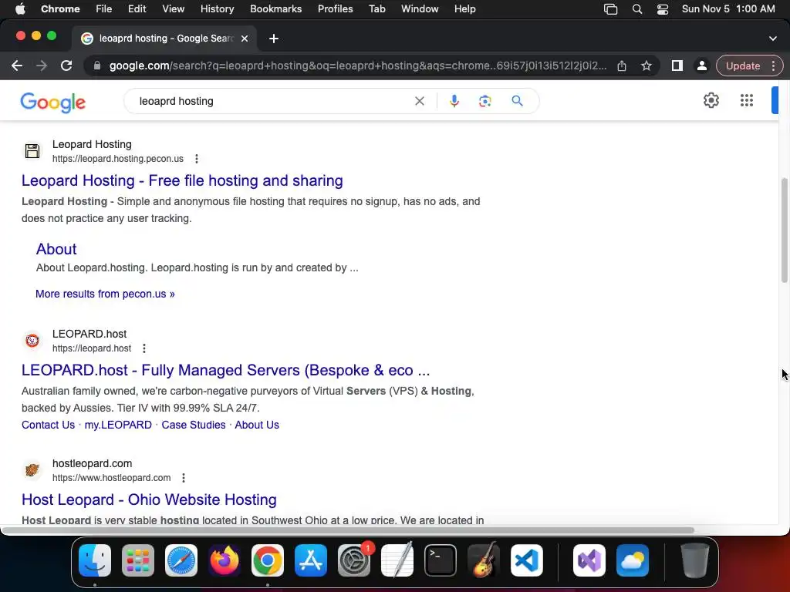This screenshot has width=790, height=592.
Task: Open Host Leopard - Ohio Website Hosting link
Action: point(149,499)
